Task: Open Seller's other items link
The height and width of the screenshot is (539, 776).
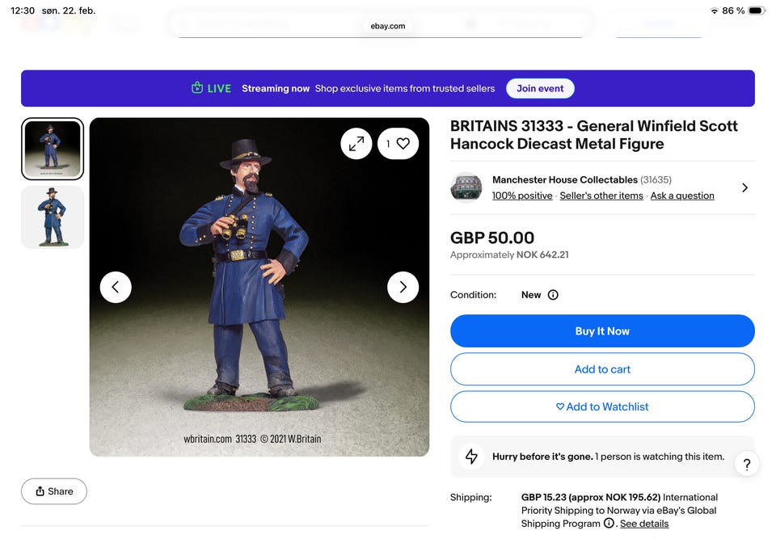Action: [x=601, y=196]
